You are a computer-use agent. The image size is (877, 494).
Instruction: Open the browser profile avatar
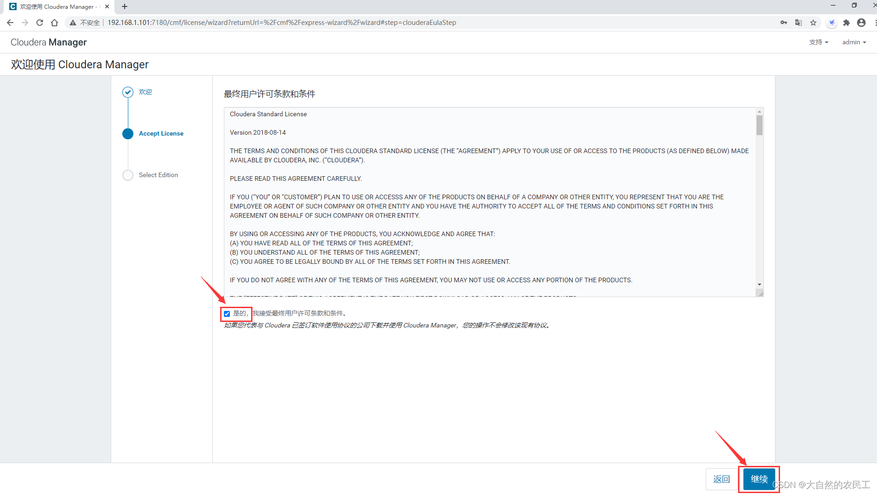pyautogui.click(x=861, y=23)
